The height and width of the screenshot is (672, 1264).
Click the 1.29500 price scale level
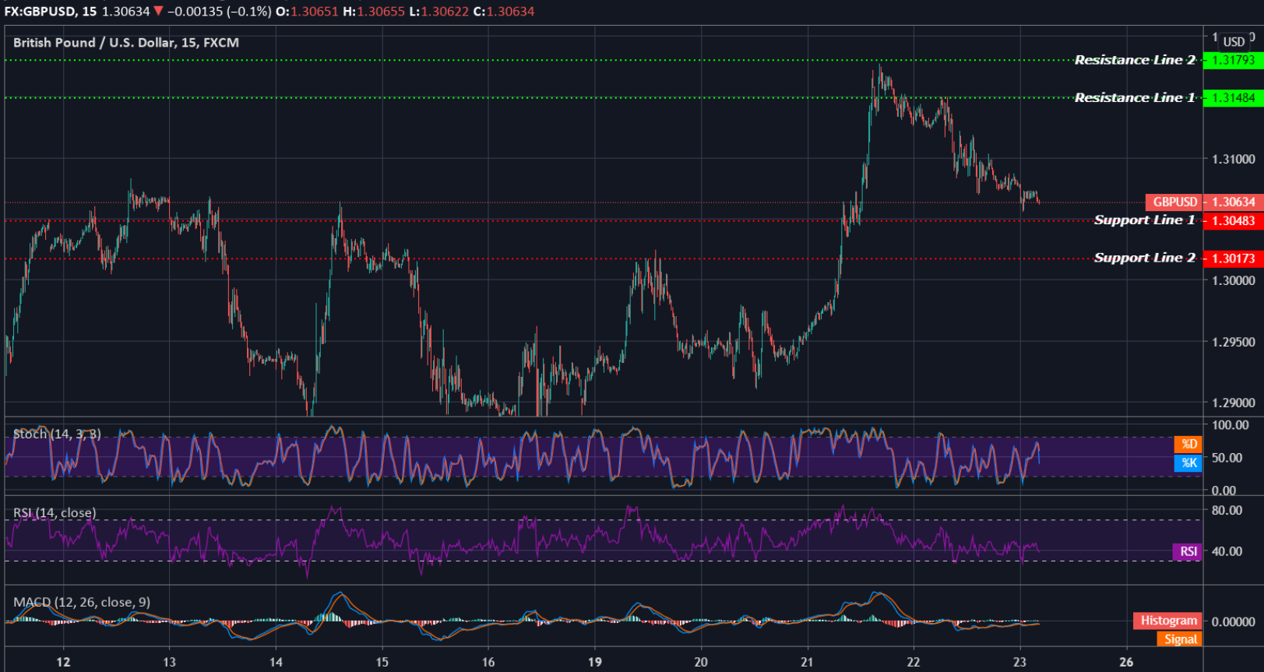click(x=1234, y=342)
